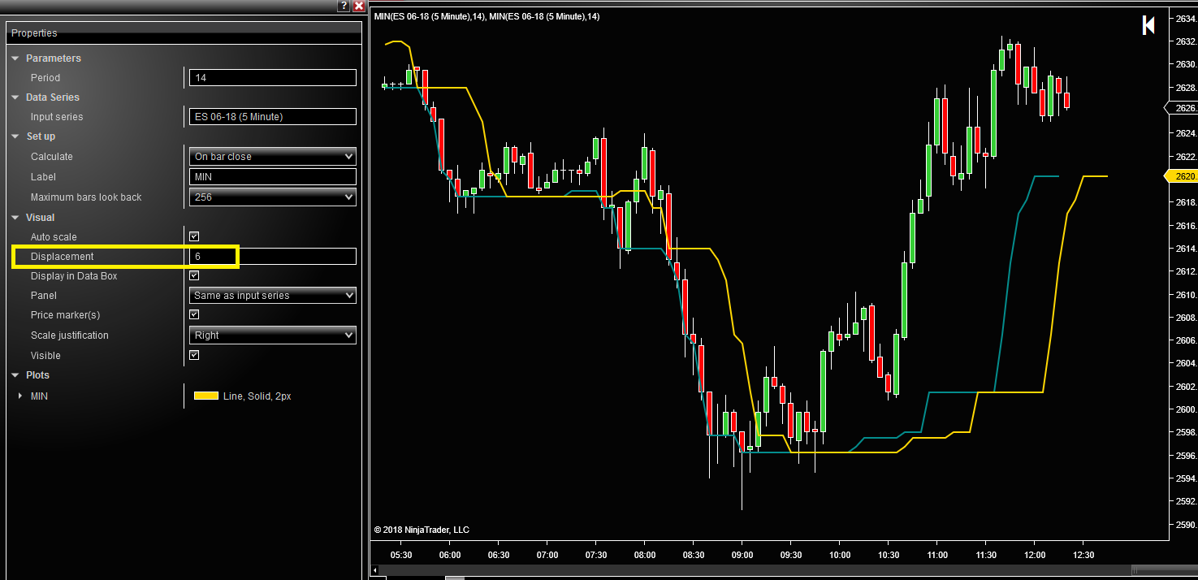Click the 12:30 time axis label

[x=1083, y=556]
